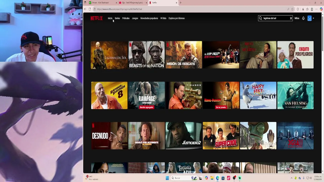Image resolution: width=324 pixels, height=182 pixels.
Task: Go to Inicio in Netflix nav
Action: tap(110, 18)
